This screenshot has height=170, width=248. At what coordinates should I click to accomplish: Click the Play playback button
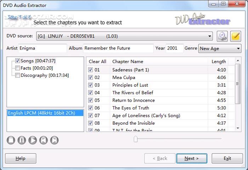[x=33, y=140]
